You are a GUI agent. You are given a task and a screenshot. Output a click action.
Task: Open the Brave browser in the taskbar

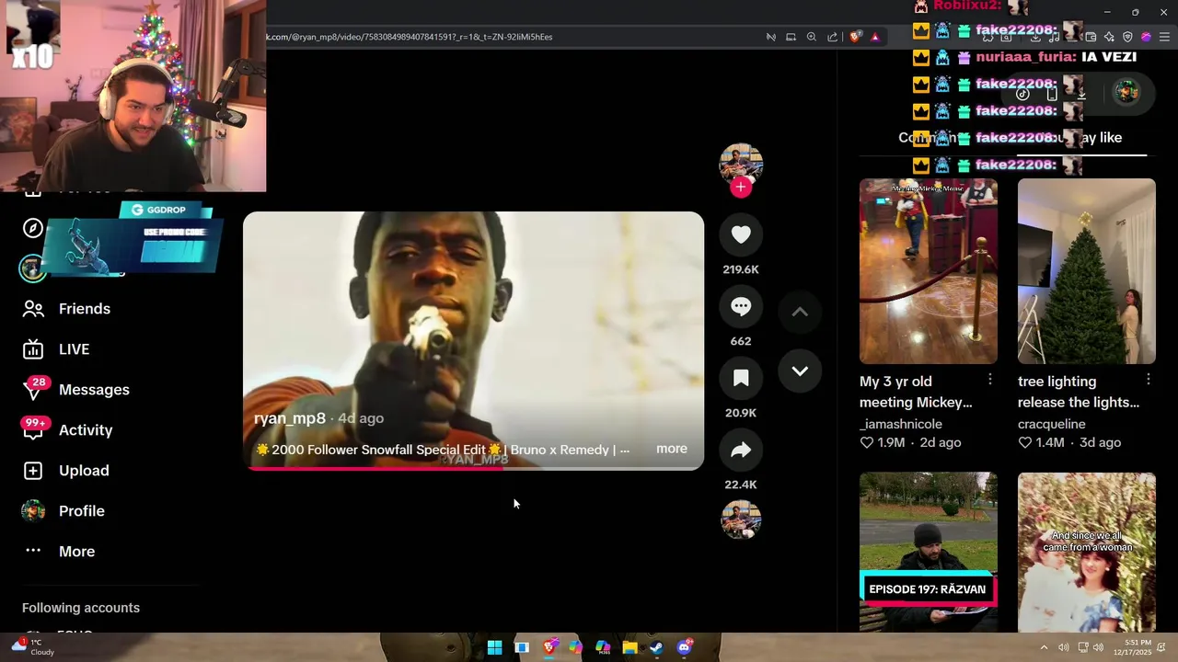[549, 647]
